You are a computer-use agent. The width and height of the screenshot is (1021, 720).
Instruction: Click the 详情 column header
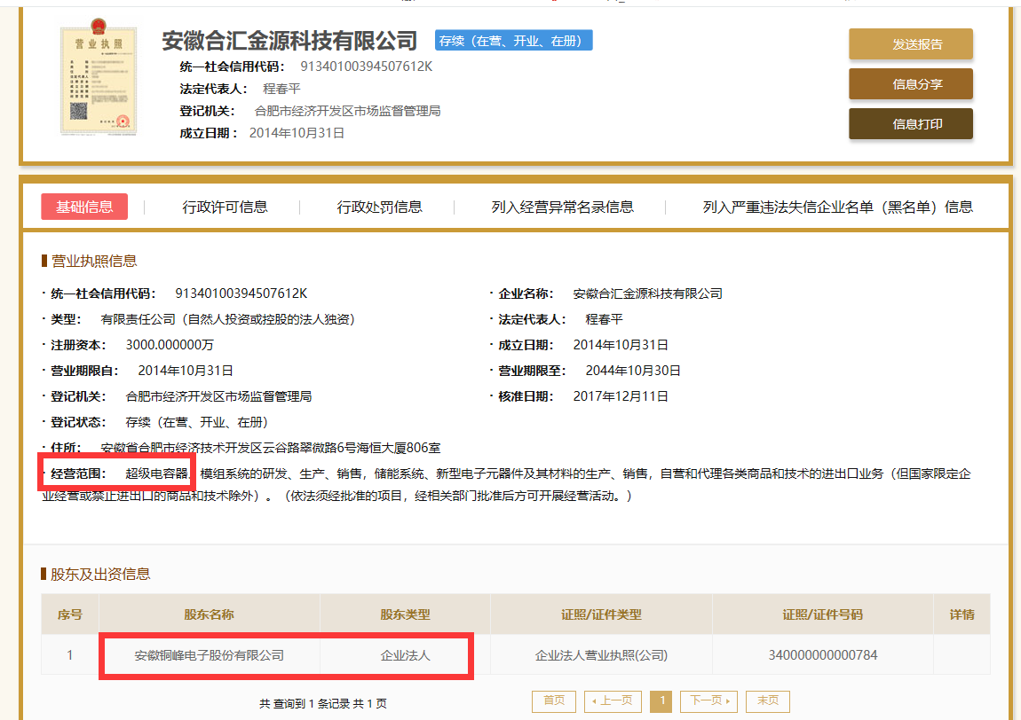962,614
